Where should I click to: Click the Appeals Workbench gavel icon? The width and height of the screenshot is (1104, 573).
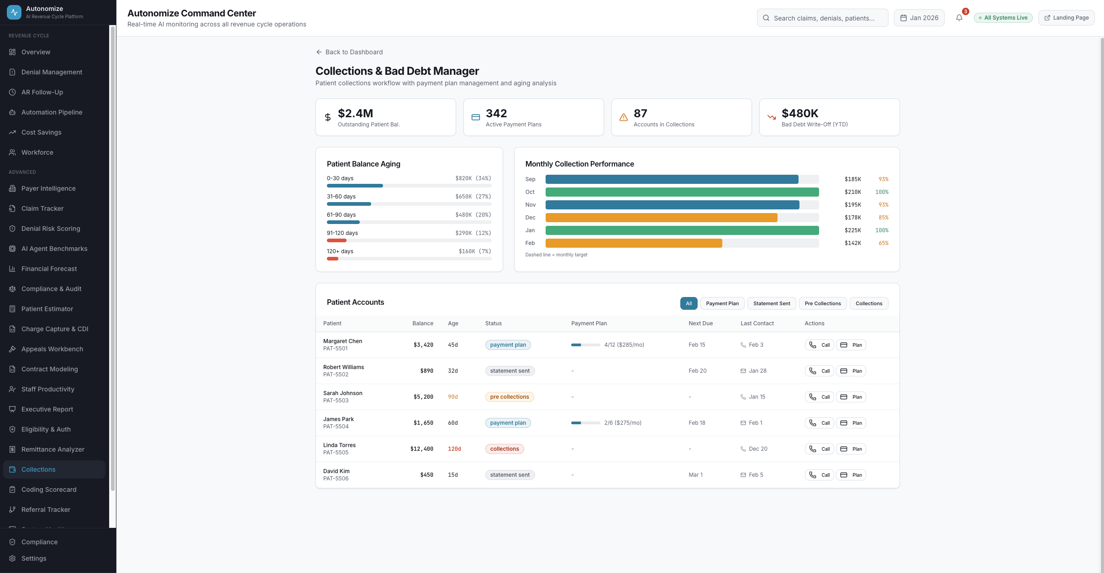[x=12, y=349]
